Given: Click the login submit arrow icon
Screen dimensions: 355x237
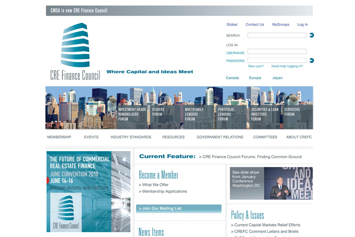Looking at the screenshot, I should [312, 61].
